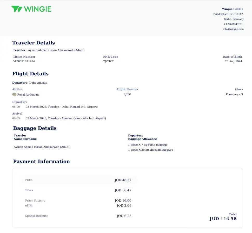Click the Price row amount JOD 48.27
The width and height of the screenshot is (252, 233).
(123, 180)
